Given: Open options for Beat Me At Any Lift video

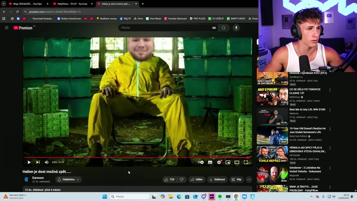Looking at the screenshot, I should coord(330,110).
